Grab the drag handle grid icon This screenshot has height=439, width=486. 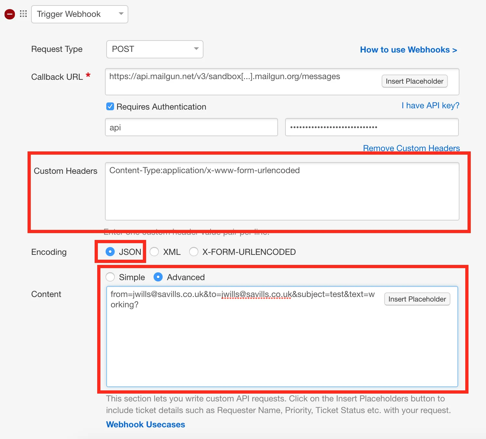pos(23,14)
